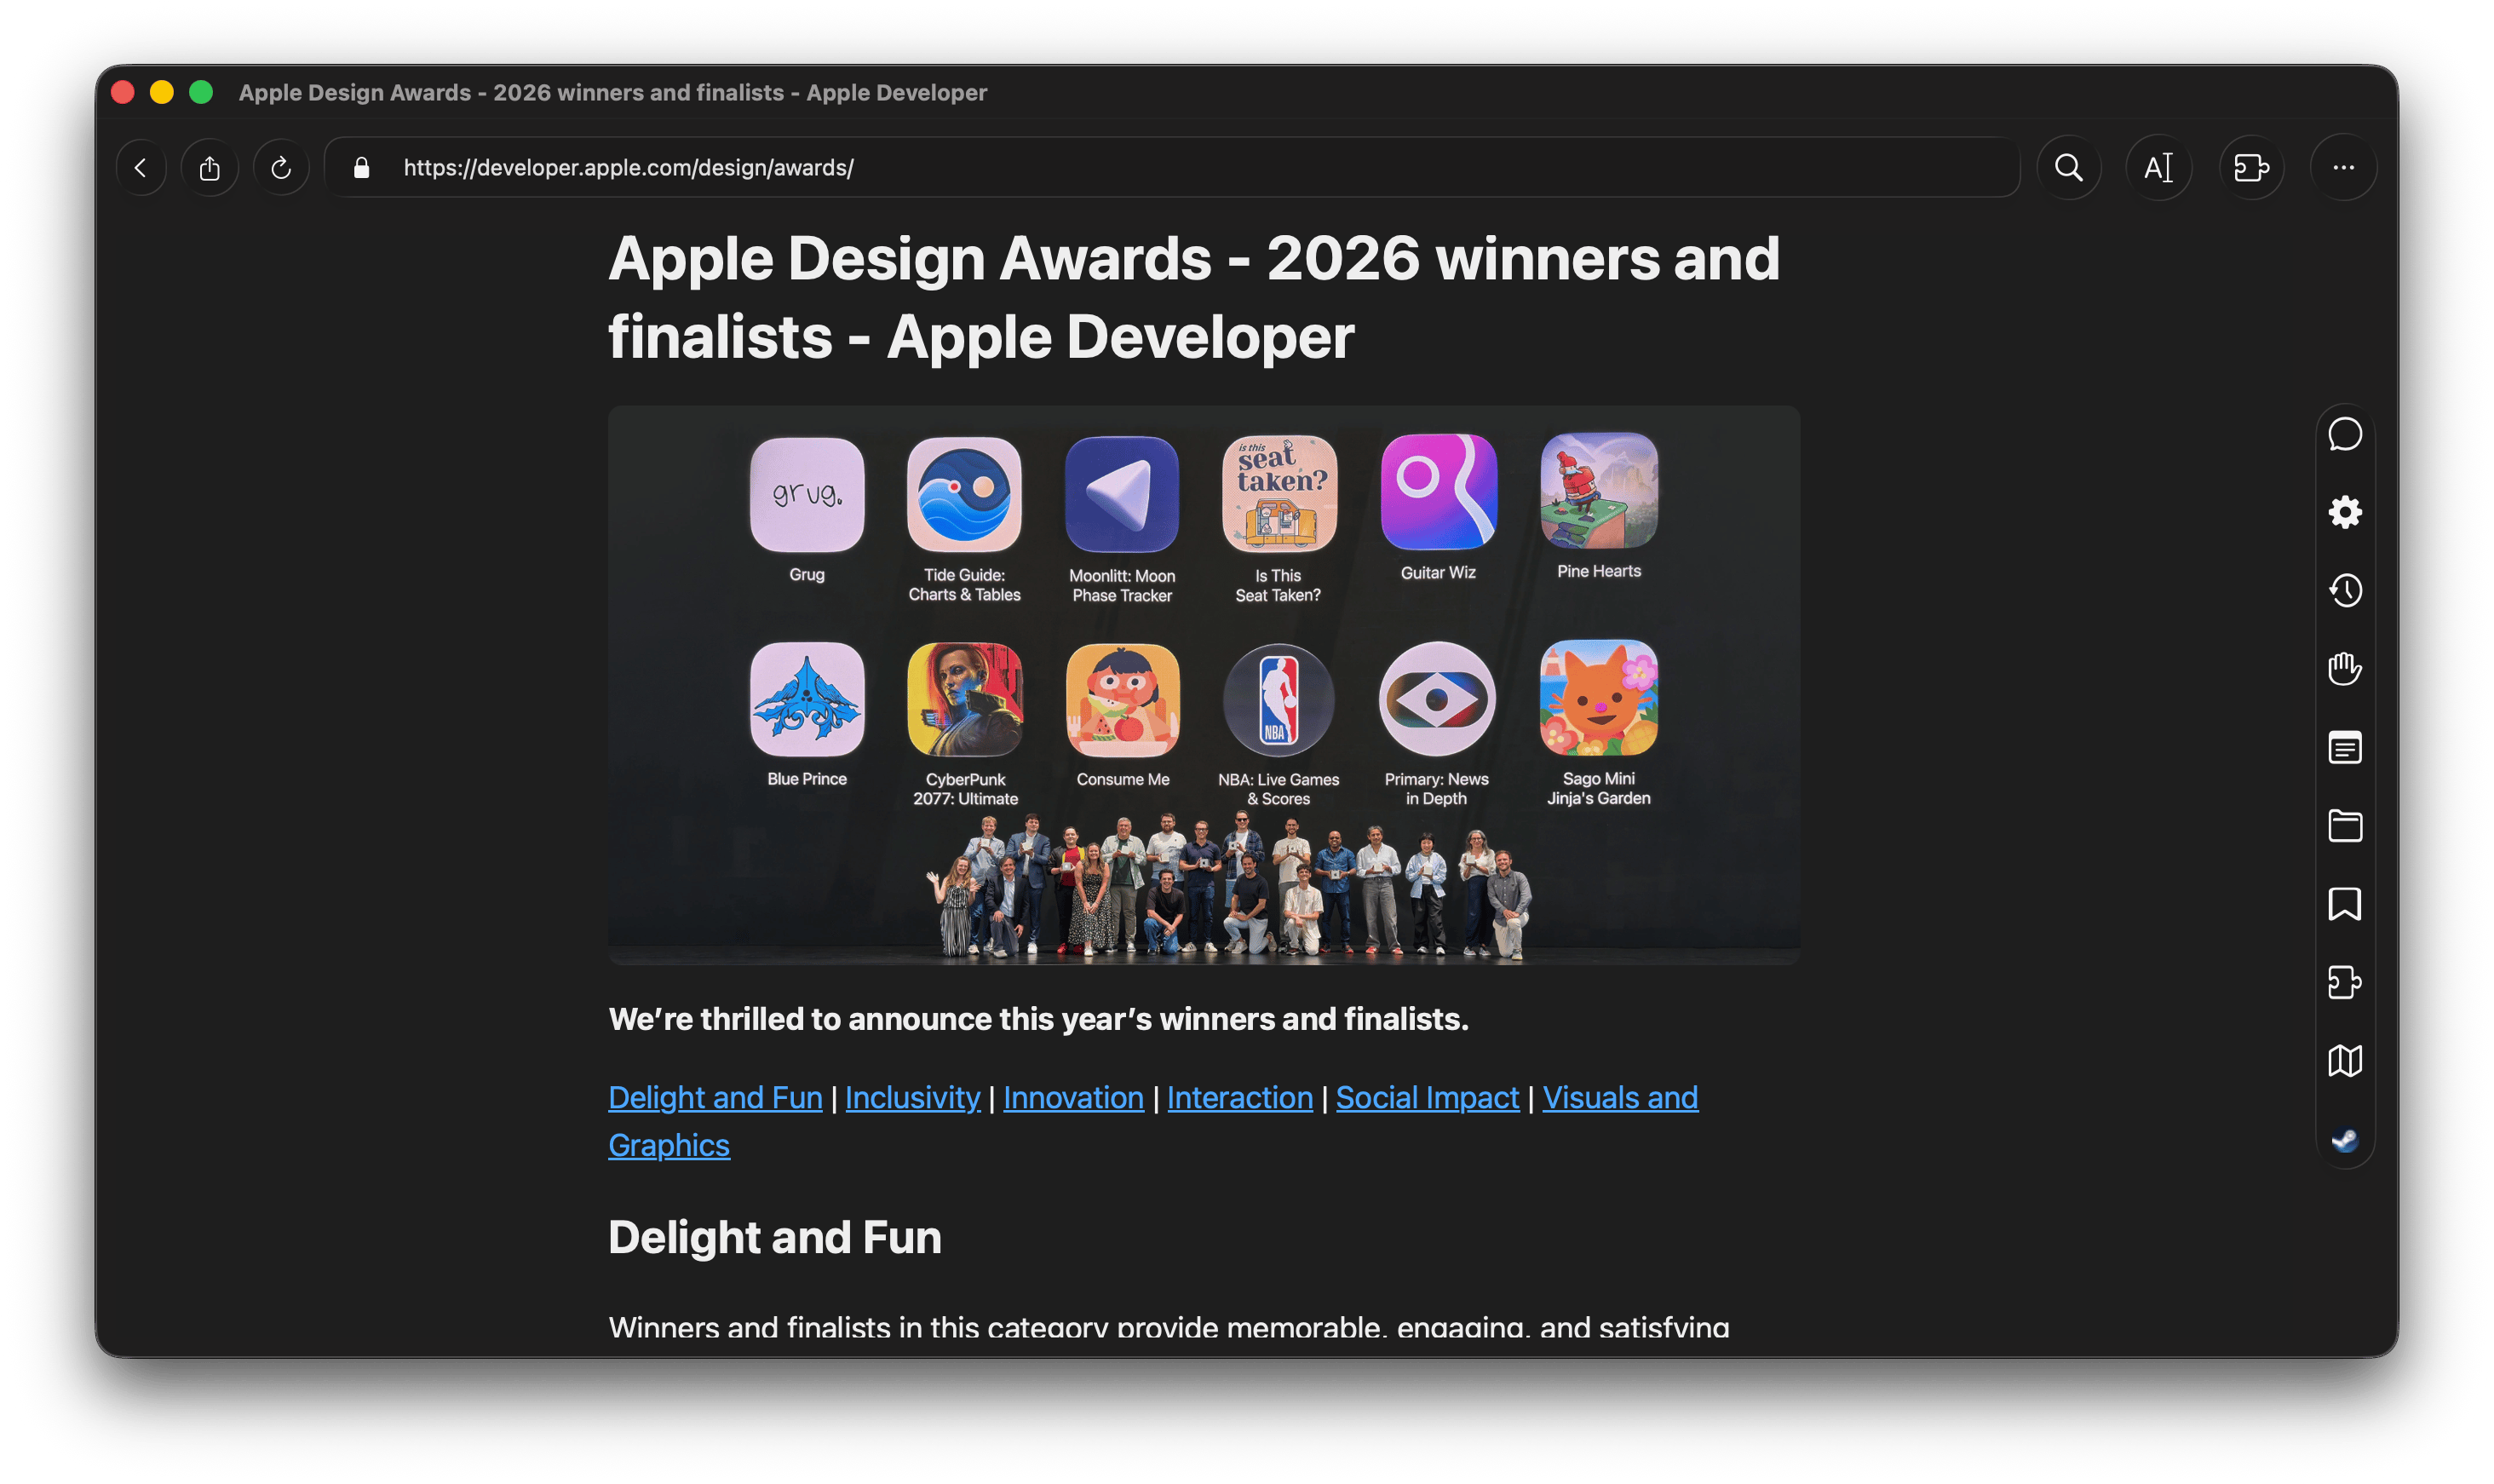This screenshot has height=1484, width=2494.
Task: Click the winners group photo on stage
Action: (1227, 886)
